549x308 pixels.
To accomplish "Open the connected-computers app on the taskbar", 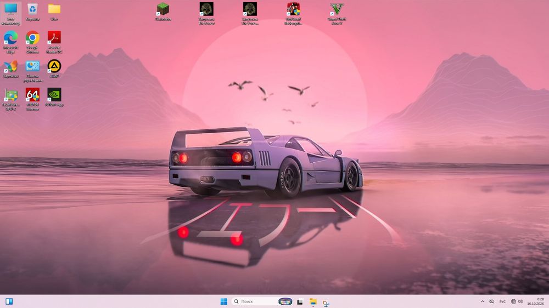I will (x=326, y=303).
